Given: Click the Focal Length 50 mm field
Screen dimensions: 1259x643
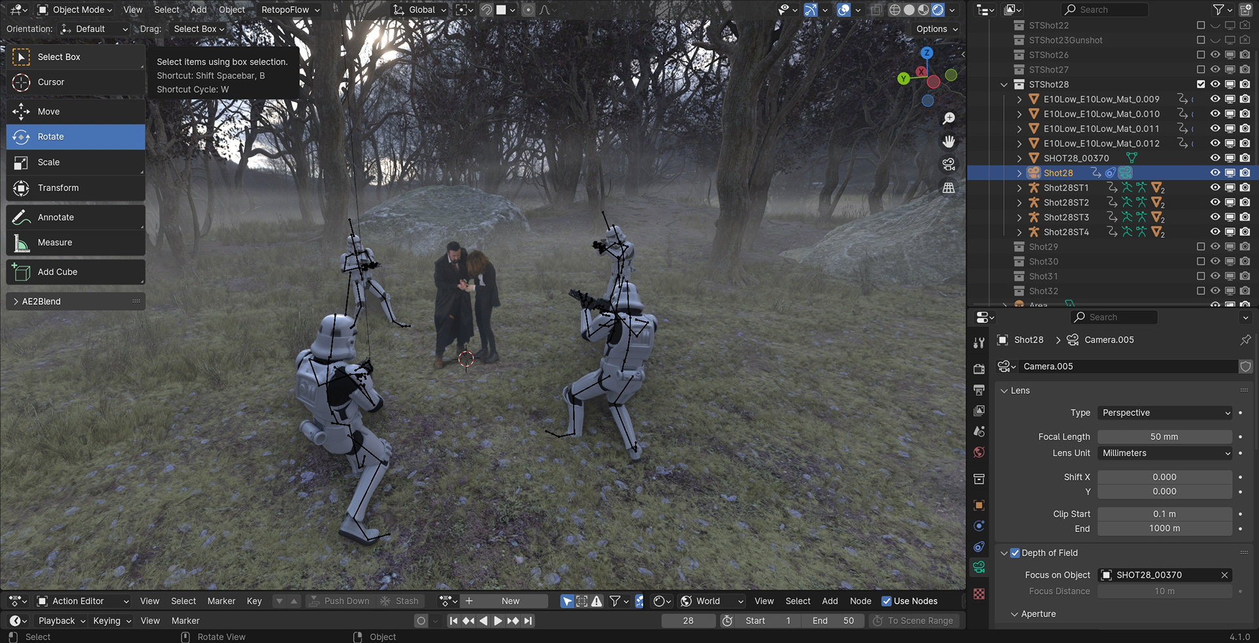Looking at the screenshot, I should point(1165,437).
